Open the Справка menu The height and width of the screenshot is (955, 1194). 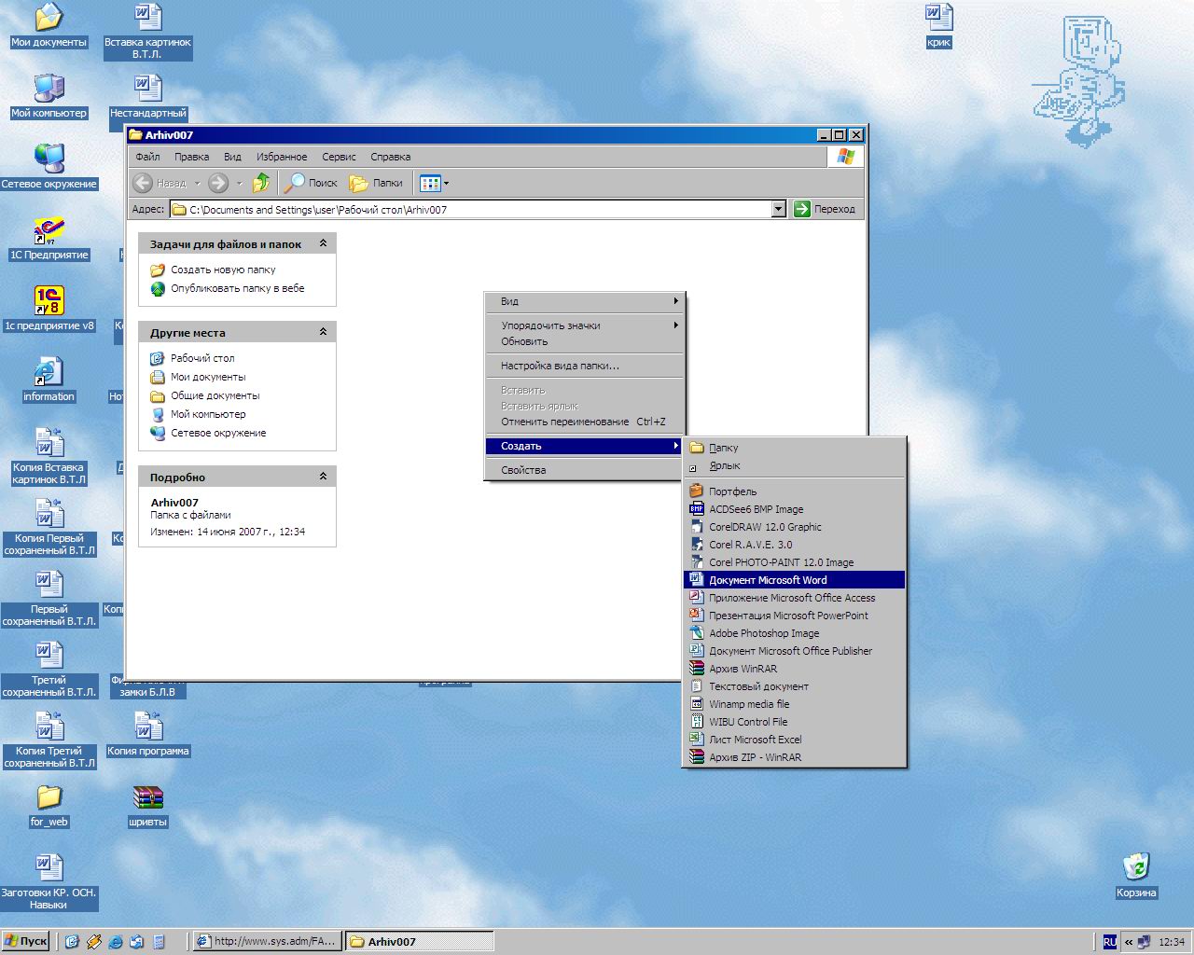390,157
